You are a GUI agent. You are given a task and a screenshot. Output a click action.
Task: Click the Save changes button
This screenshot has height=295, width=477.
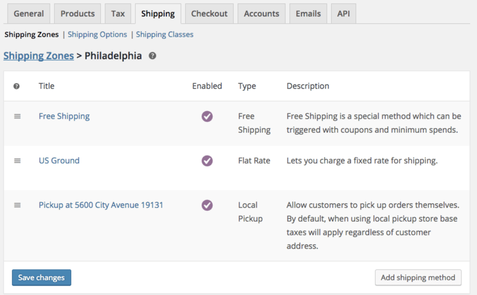tap(41, 278)
